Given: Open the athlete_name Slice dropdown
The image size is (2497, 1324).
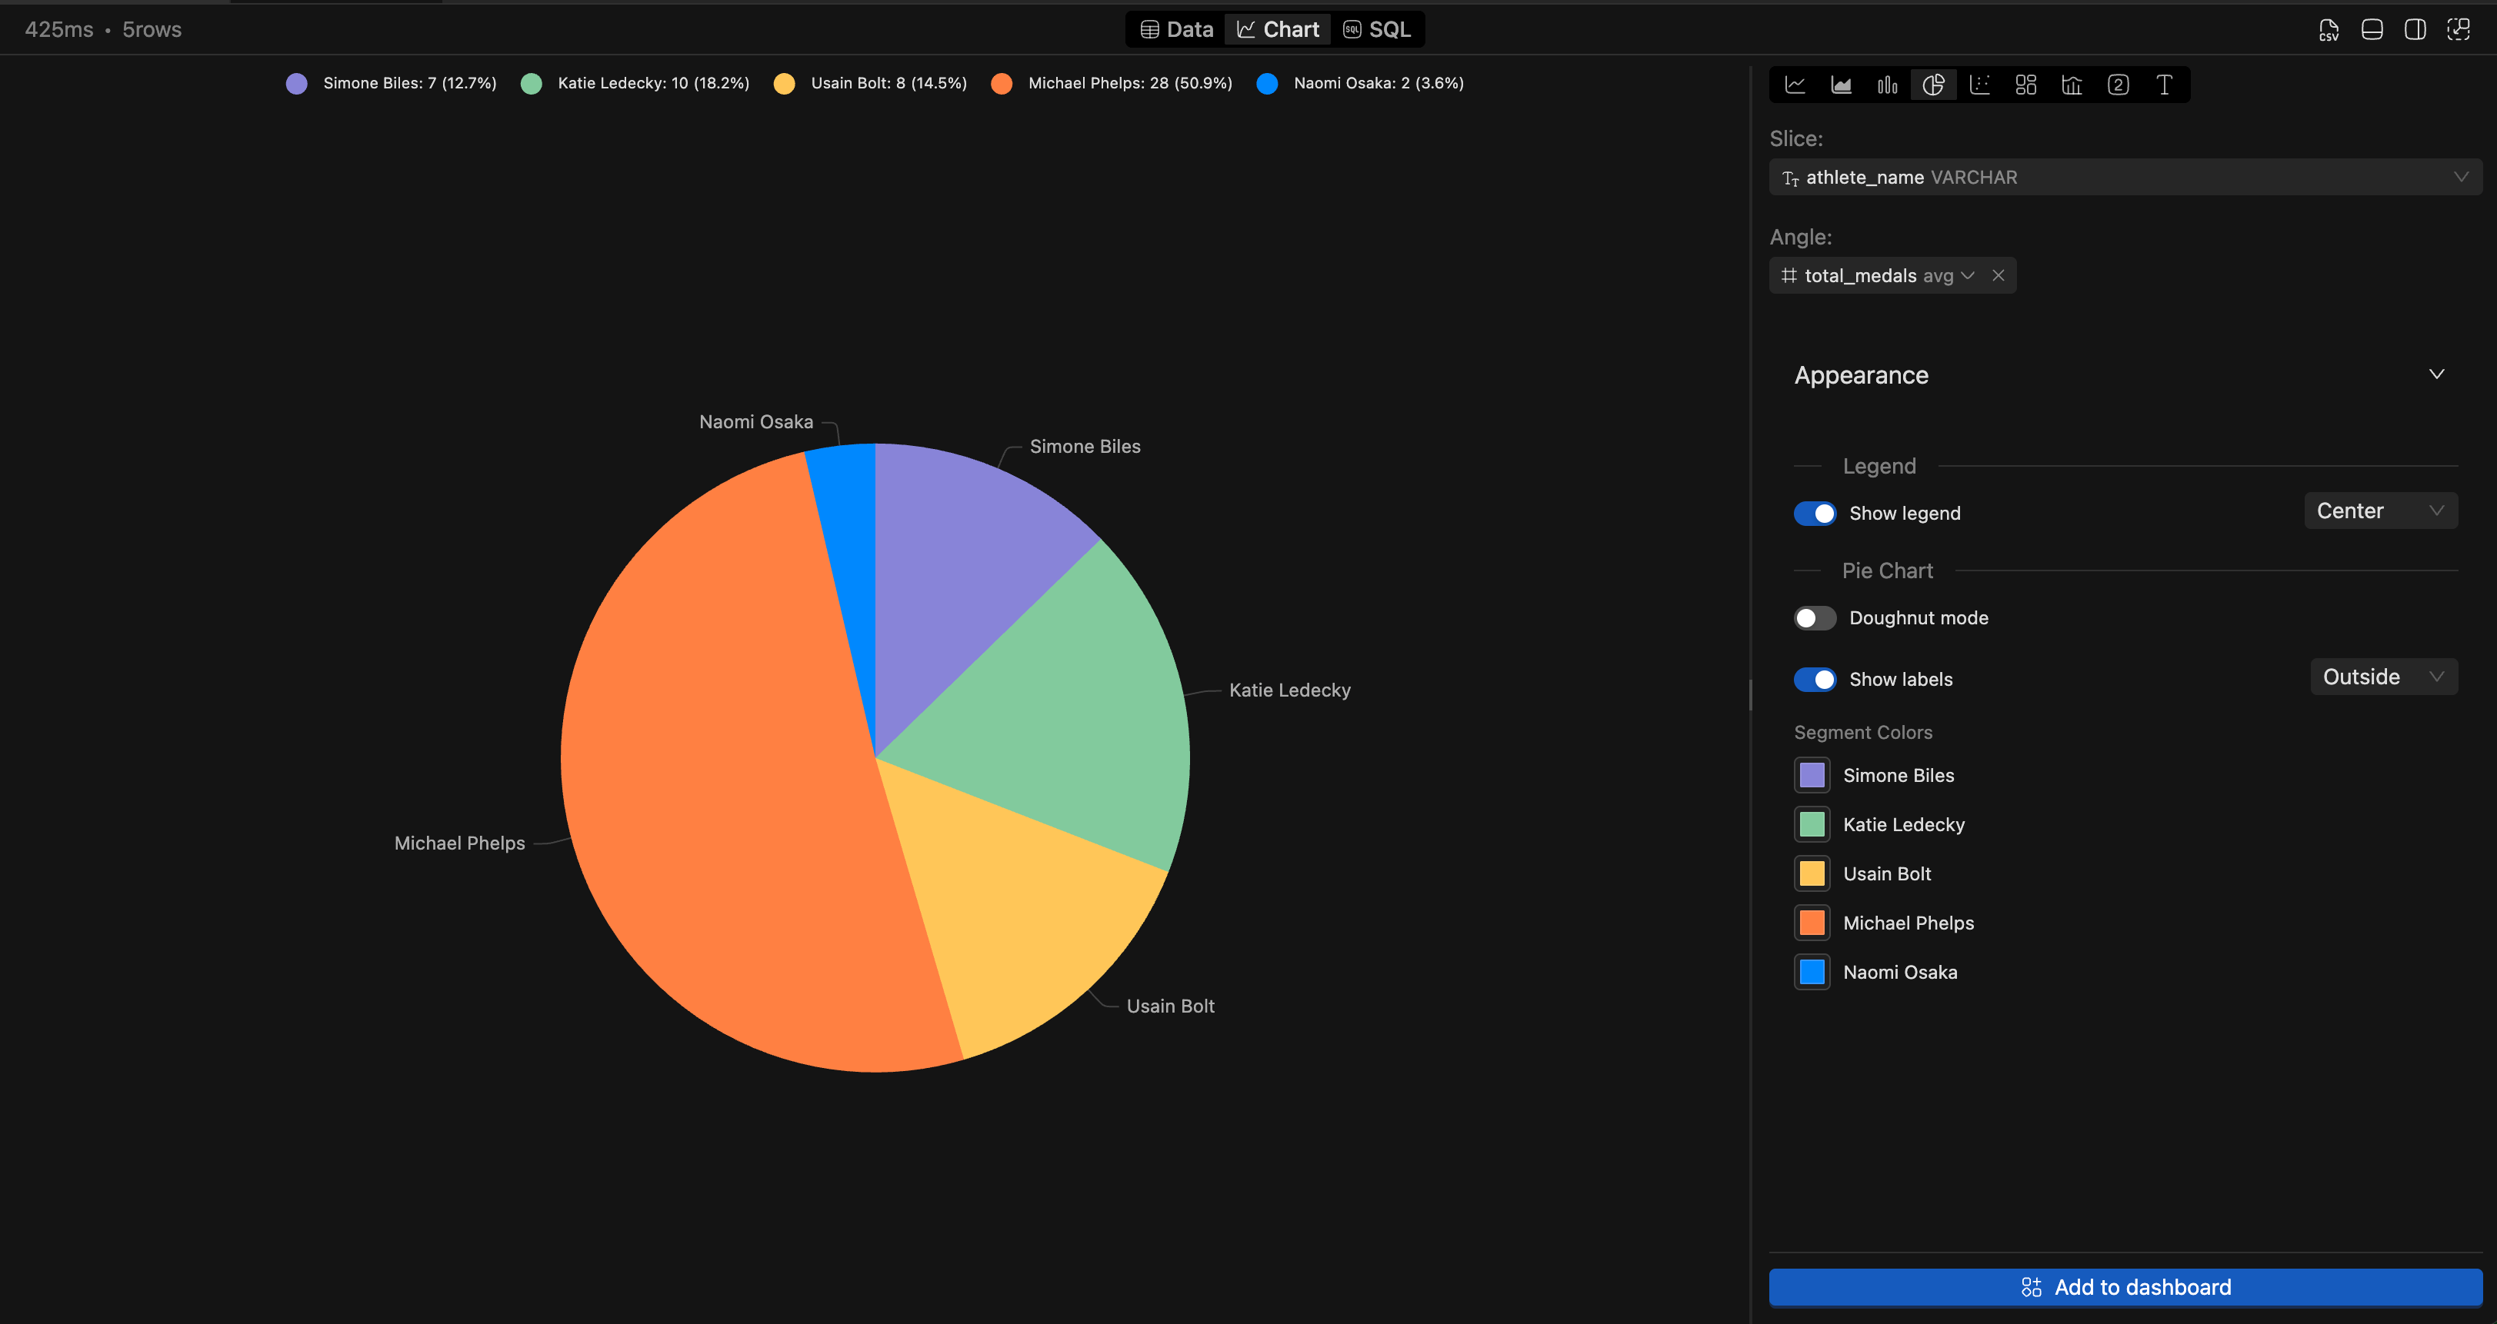Looking at the screenshot, I should [x=2125, y=176].
